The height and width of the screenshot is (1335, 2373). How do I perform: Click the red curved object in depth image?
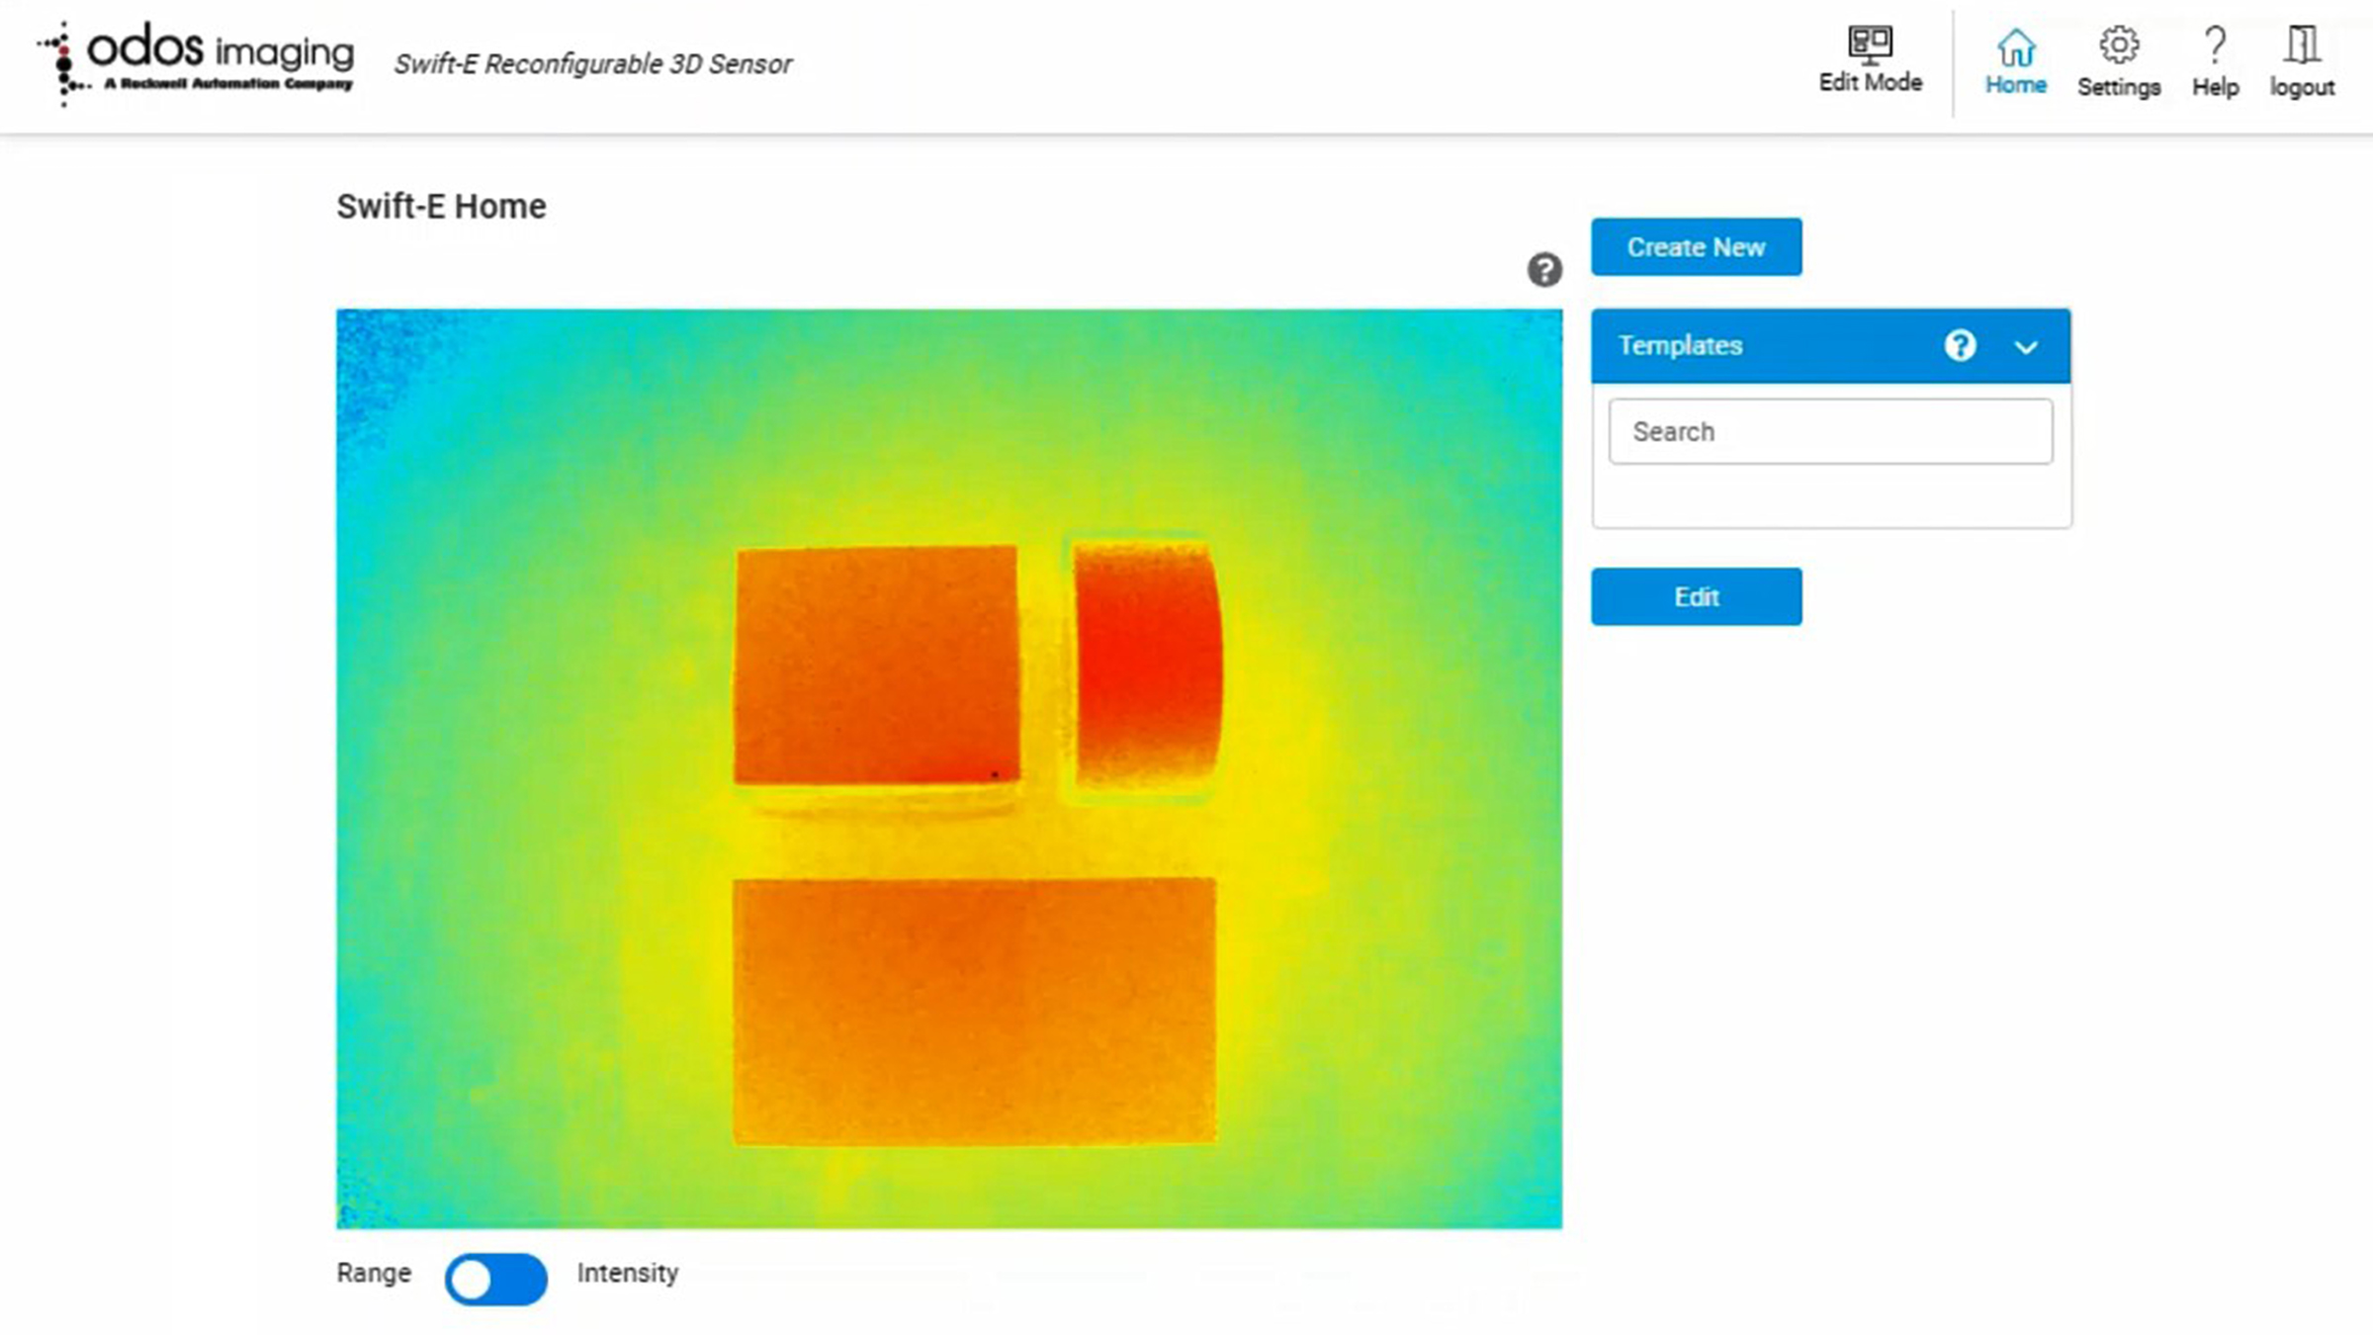point(1147,663)
